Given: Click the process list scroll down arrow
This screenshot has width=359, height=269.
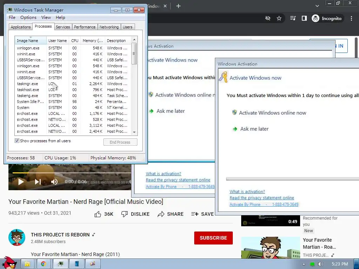Looking at the screenshot, I should [134, 132].
